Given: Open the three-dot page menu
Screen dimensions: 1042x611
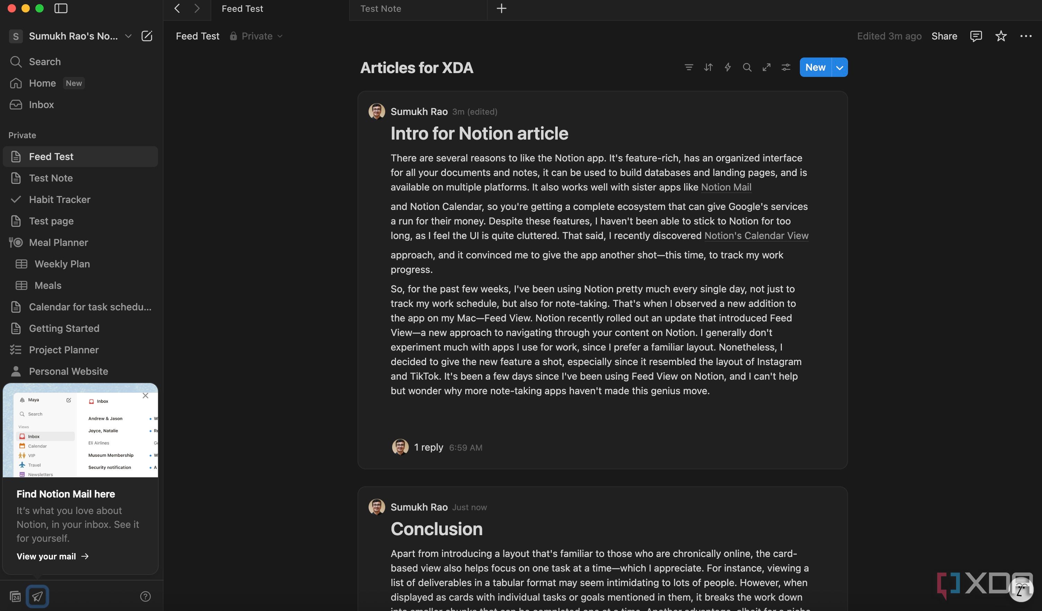Looking at the screenshot, I should [1025, 36].
